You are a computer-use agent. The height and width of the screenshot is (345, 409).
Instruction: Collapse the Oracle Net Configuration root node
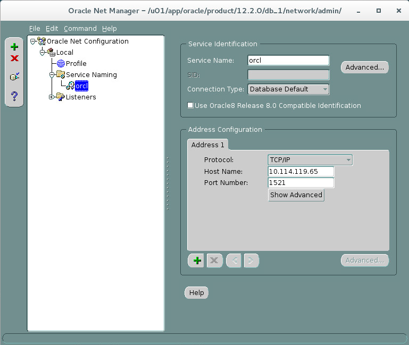click(33, 41)
